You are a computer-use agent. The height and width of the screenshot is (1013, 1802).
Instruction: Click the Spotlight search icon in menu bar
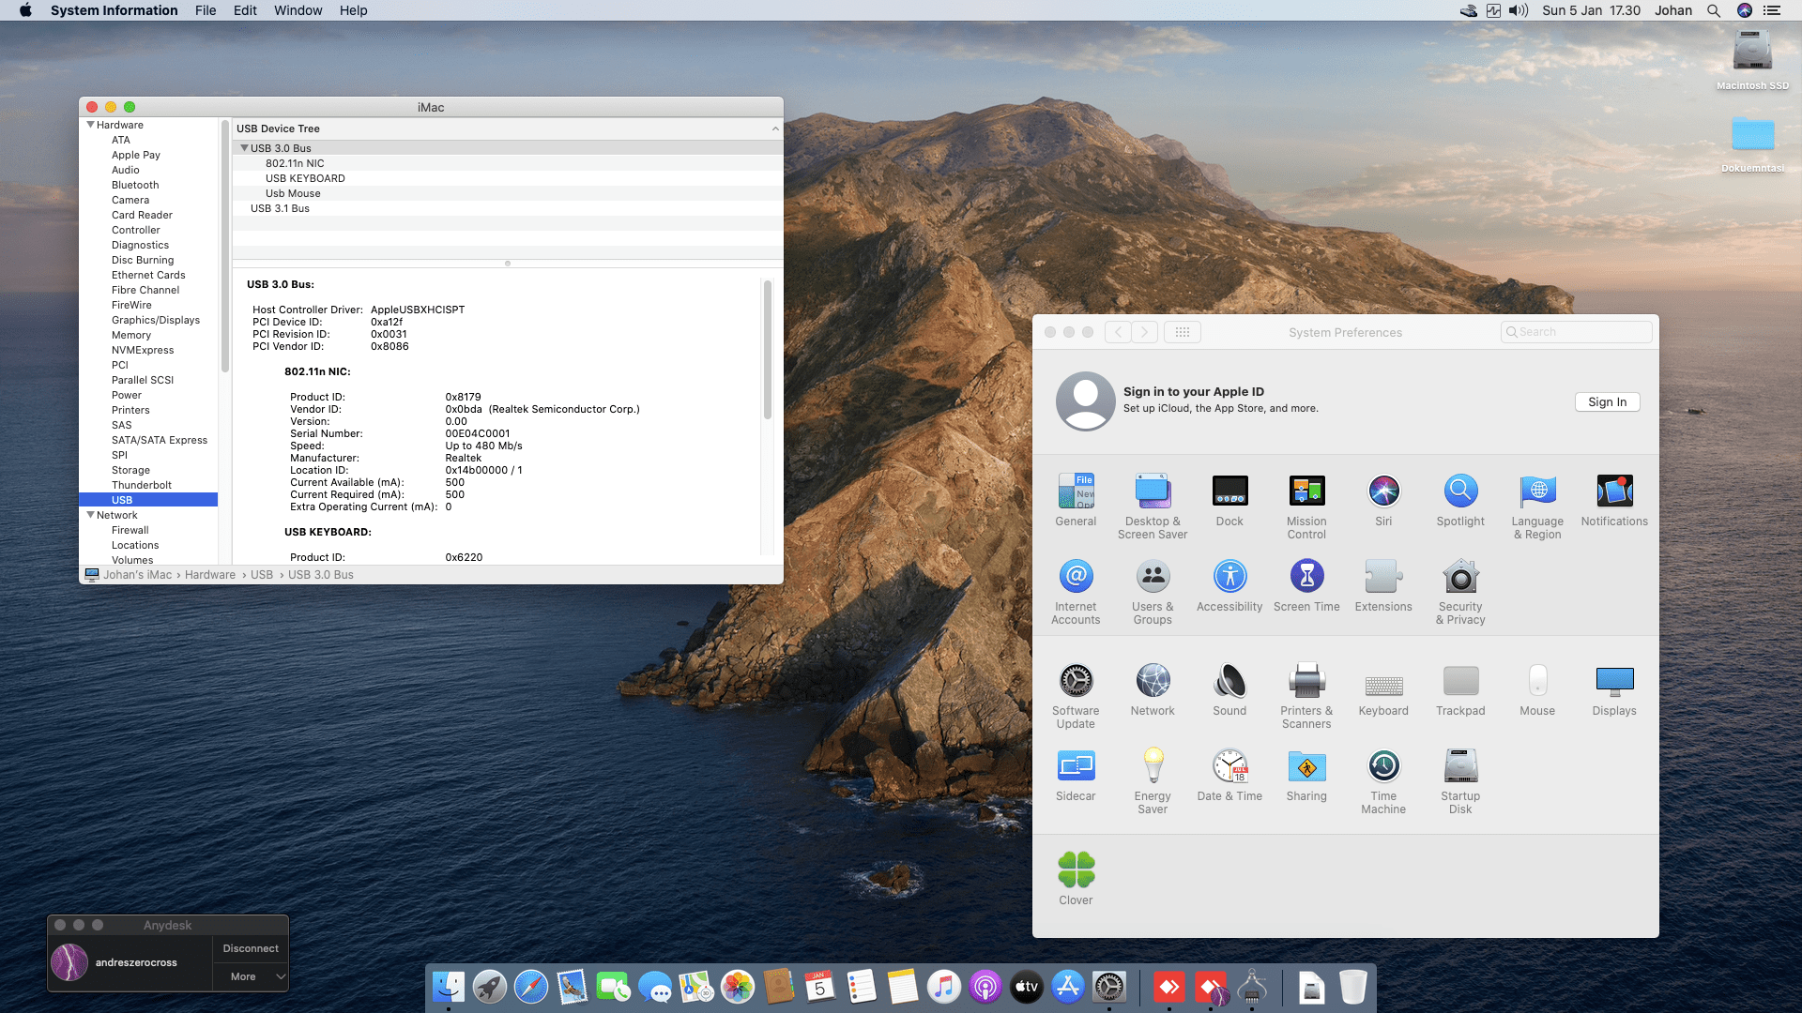(1713, 10)
